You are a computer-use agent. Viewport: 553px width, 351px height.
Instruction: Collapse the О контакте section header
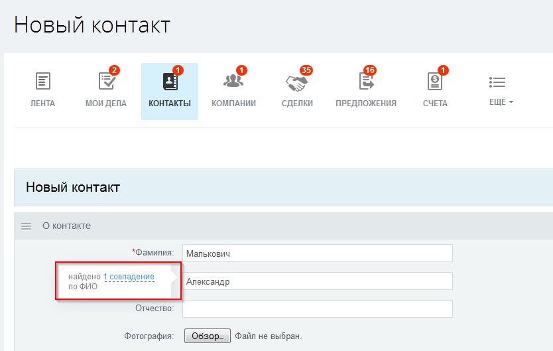284,226
